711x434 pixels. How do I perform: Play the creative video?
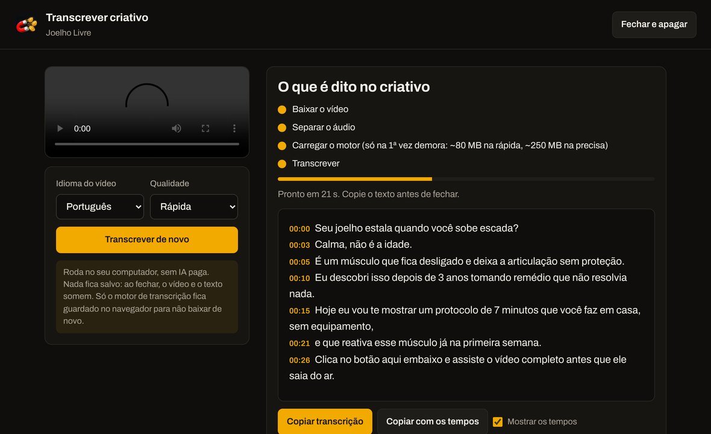tap(60, 128)
